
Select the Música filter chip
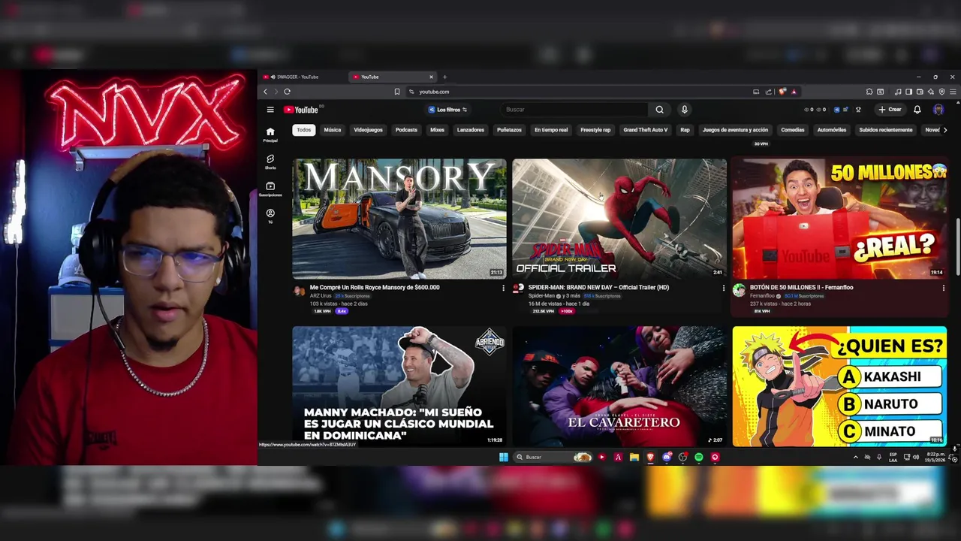click(333, 130)
